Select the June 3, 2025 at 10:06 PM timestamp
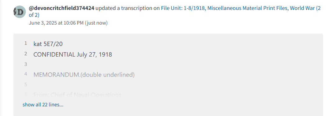This screenshot has width=329, height=116. pyautogui.click(x=56, y=23)
